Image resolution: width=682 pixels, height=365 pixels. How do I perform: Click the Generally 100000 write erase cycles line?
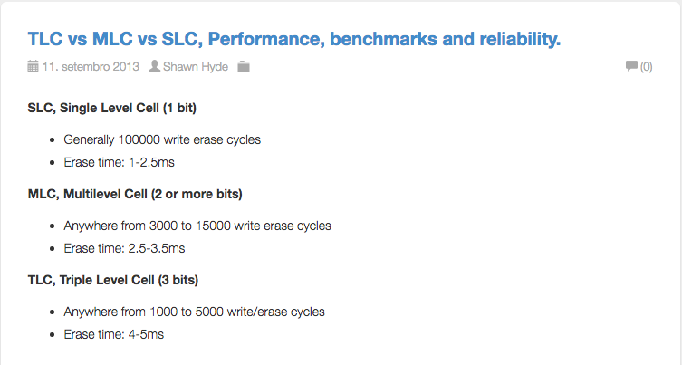click(162, 139)
